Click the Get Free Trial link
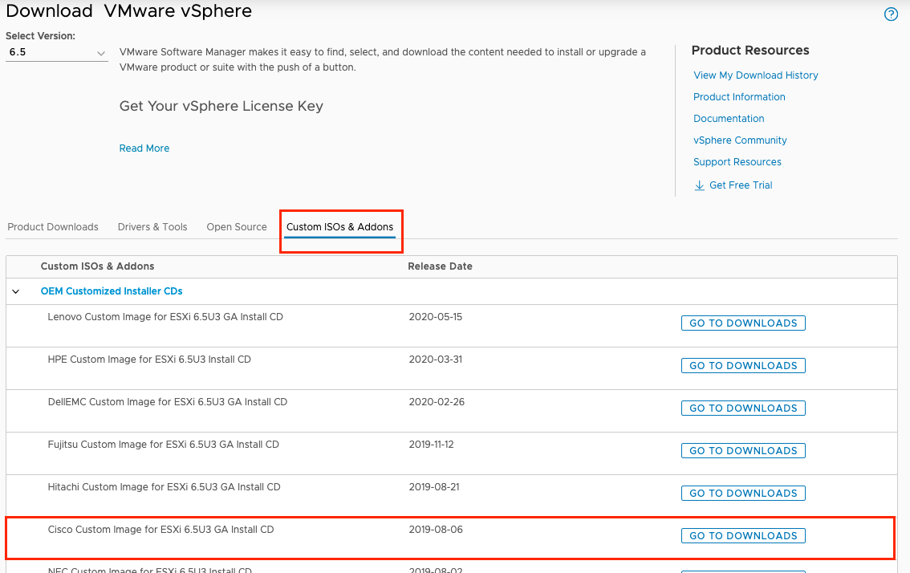 tap(741, 185)
